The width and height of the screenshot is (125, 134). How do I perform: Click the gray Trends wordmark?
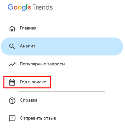[x=42, y=7]
